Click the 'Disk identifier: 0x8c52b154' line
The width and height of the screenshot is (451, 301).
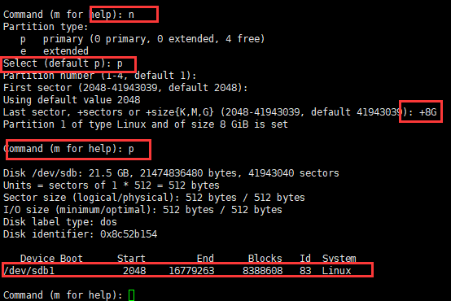click(80, 234)
